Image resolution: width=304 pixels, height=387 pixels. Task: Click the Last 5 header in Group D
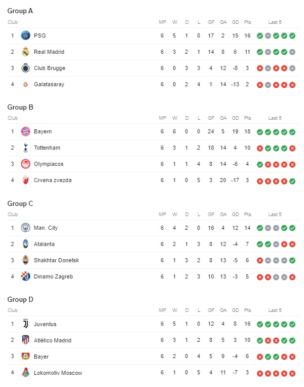point(275,310)
